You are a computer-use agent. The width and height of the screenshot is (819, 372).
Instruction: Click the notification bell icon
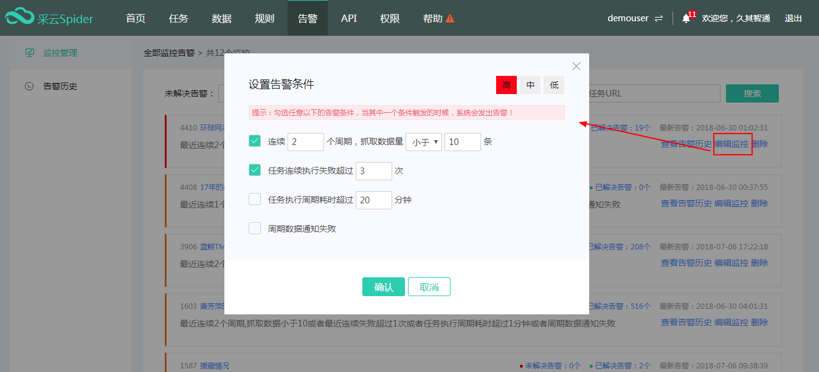pos(686,18)
